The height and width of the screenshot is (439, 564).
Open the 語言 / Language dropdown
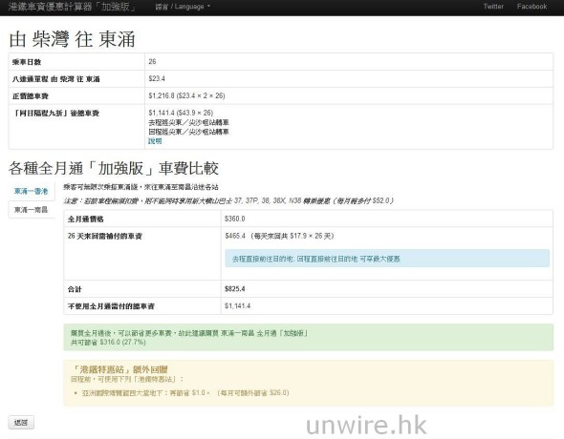pyautogui.click(x=183, y=7)
